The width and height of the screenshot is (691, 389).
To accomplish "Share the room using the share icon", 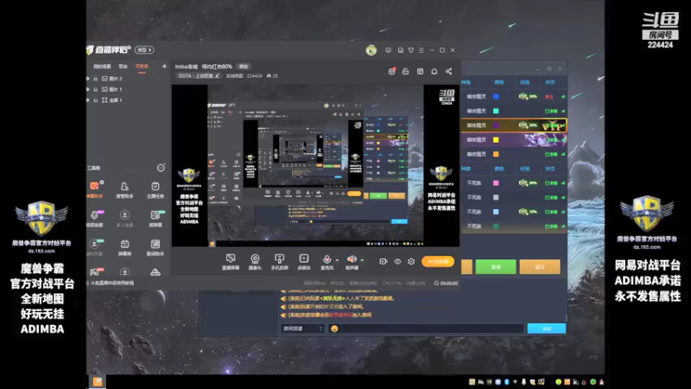I will (x=448, y=72).
